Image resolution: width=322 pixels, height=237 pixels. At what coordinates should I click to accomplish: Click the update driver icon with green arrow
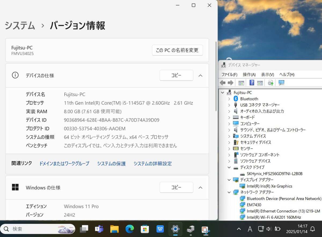click(x=270, y=83)
